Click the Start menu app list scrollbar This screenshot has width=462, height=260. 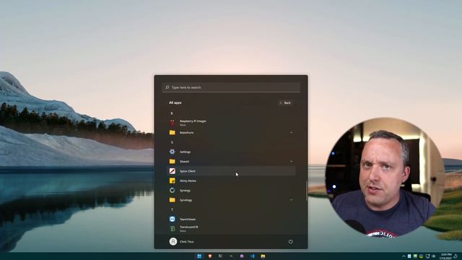click(x=306, y=191)
